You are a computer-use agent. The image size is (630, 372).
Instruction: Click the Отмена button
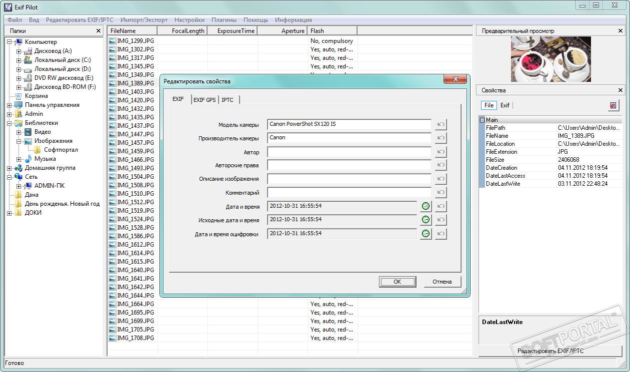point(442,282)
